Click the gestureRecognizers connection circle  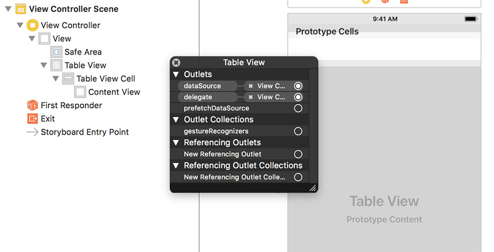tap(298, 131)
